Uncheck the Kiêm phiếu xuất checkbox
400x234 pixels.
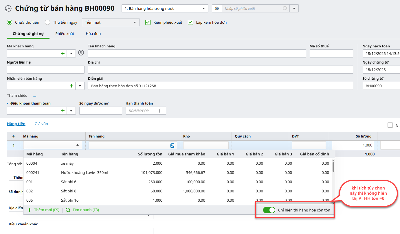[x=148, y=22]
